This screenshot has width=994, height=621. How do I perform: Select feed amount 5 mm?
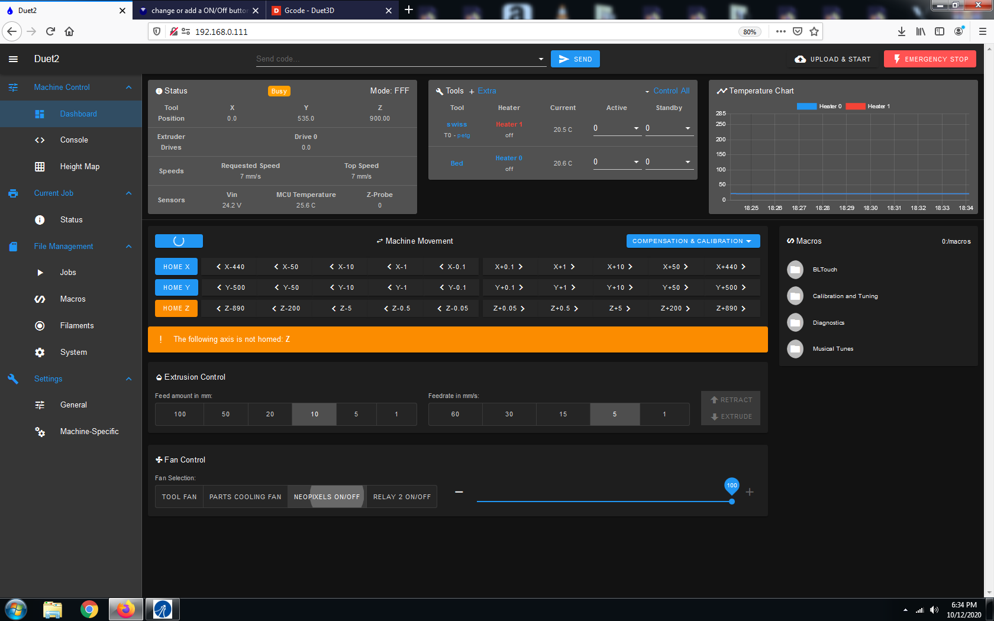point(356,414)
